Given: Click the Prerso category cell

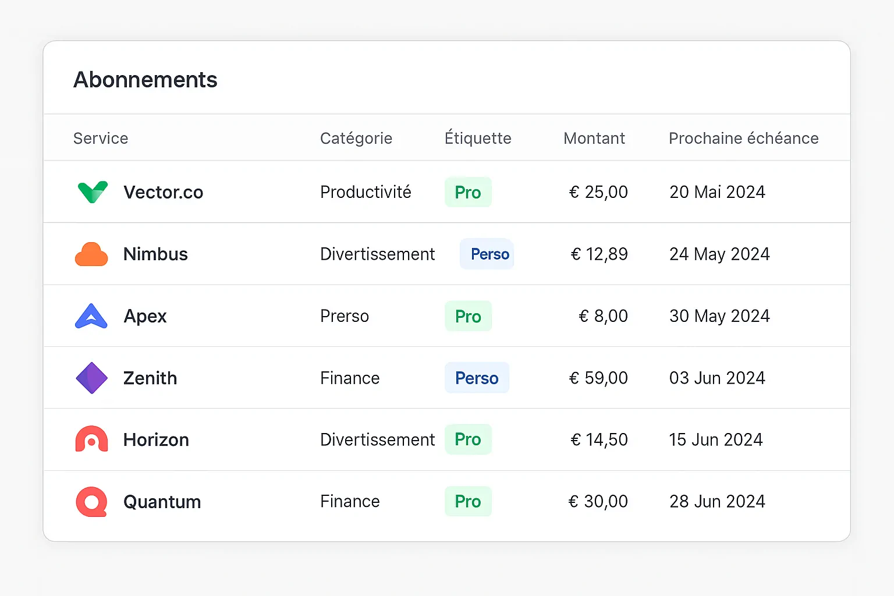Looking at the screenshot, I should pos(345,316).
